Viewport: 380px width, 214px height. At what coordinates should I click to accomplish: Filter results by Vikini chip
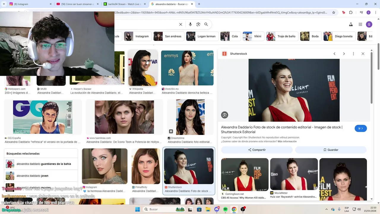click(253, 36)
